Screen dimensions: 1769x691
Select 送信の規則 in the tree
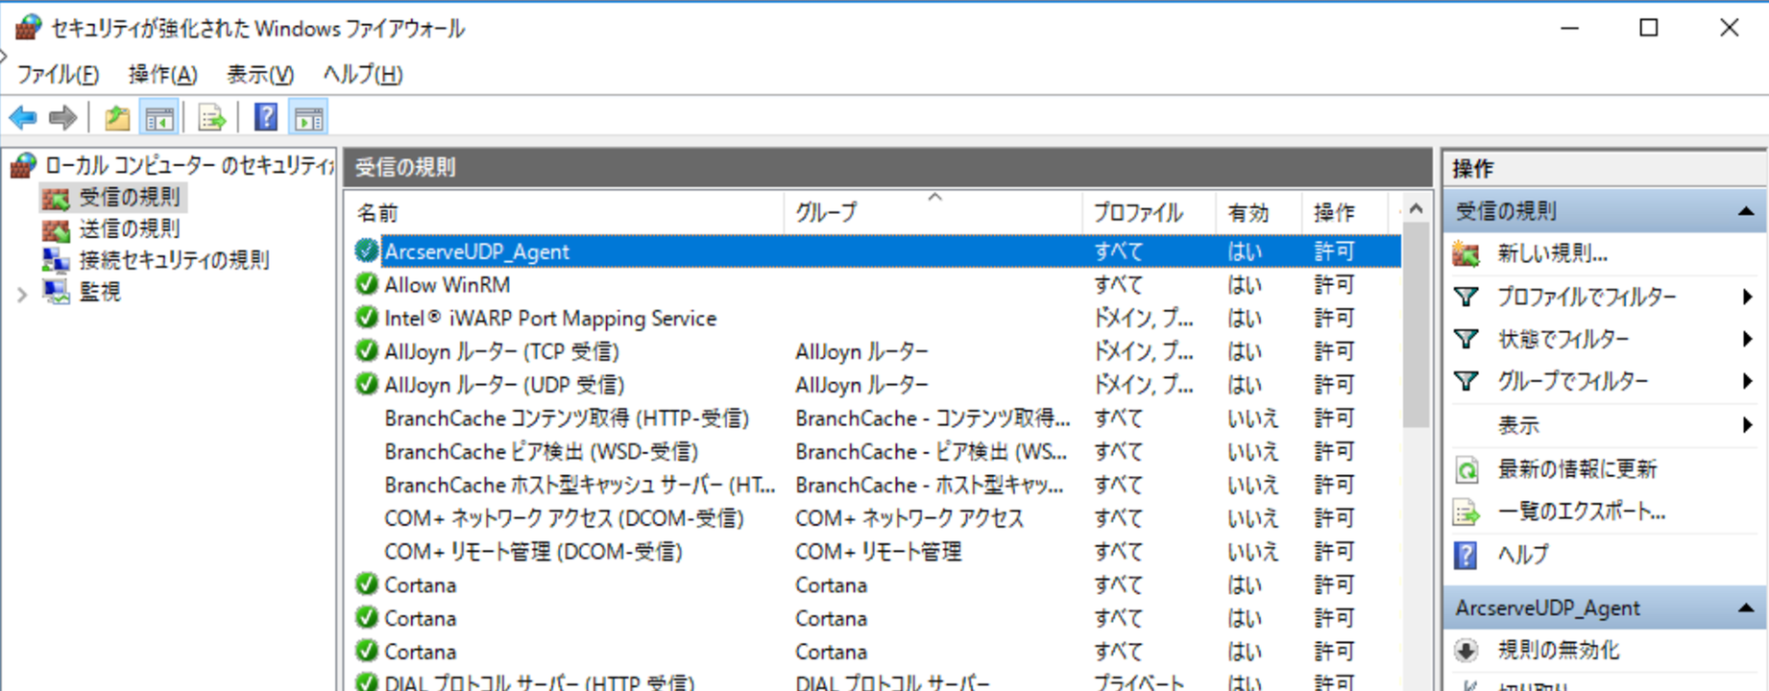129,228
